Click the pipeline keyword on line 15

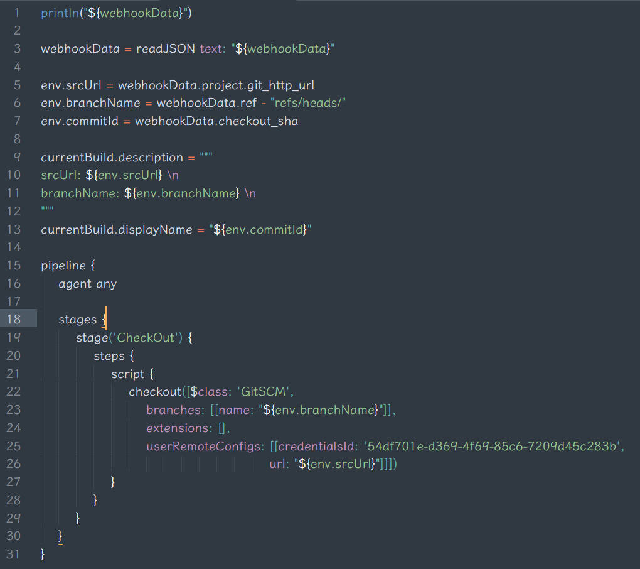click(63, 266)
